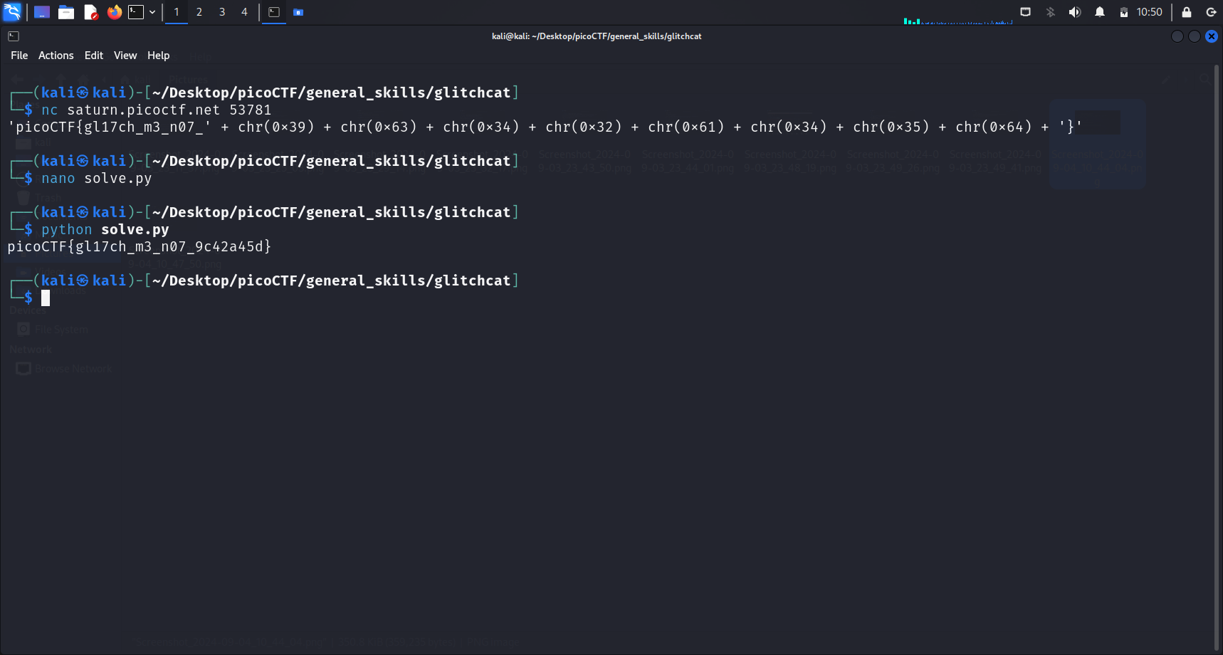Click the log out button
Viewport: 1223px width, 655px height.
pyautogui.click(x=1211, y=12)
